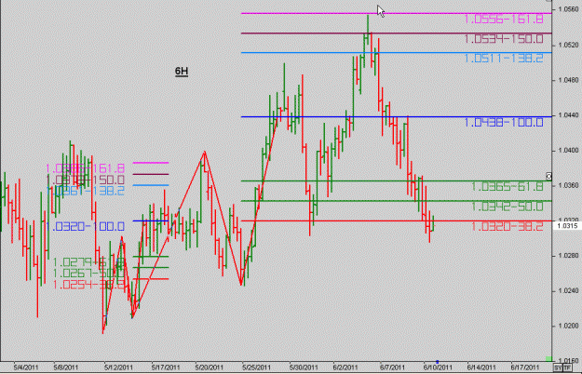Select the 1.0320-38.2 Fibonacci label
The width and height of the screenshot is (582, 374).
click(x=508, y=226)
